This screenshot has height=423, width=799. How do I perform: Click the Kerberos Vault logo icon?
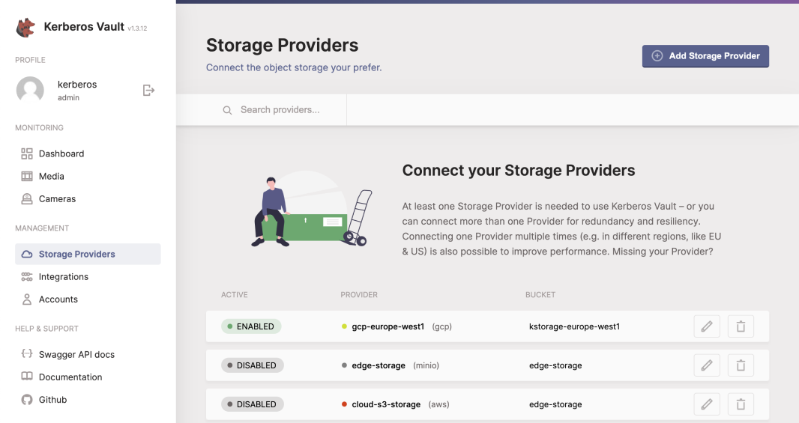coord(26,28)
